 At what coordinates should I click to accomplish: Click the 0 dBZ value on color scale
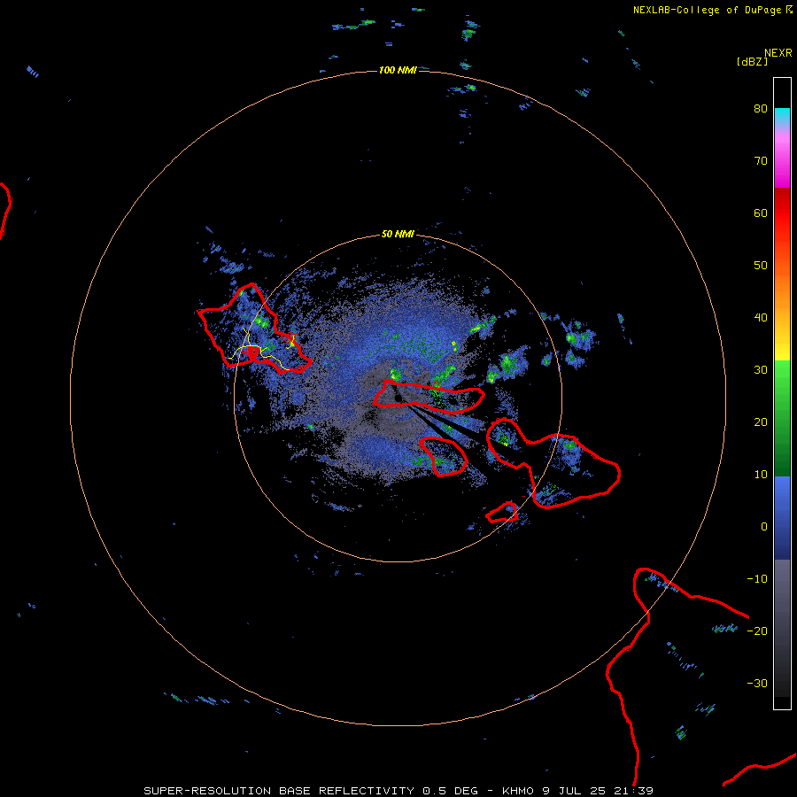[x=764, y=527]
